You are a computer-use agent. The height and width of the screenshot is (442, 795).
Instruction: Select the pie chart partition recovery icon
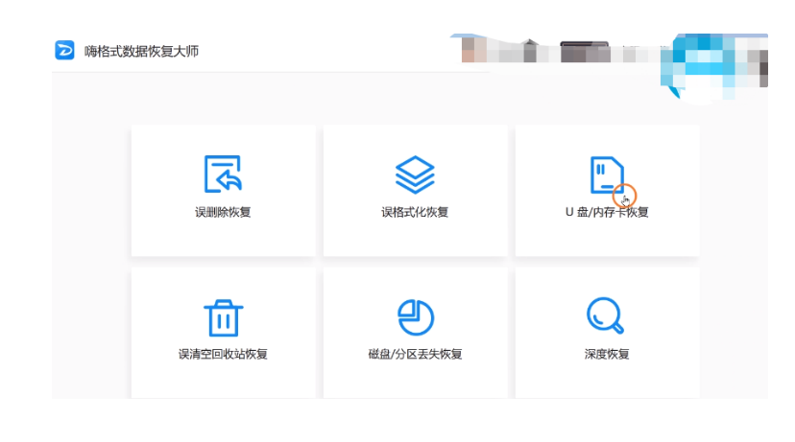click(x=415, y=317)
